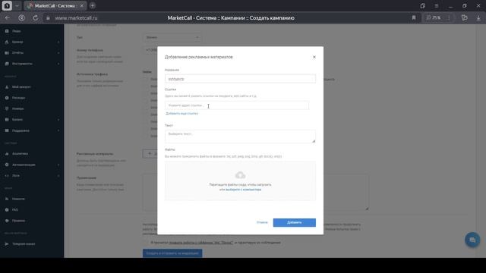The height and width of the screenshot is (273, 486).
Task: Open a new browser tab
Action: click(93, 5)
